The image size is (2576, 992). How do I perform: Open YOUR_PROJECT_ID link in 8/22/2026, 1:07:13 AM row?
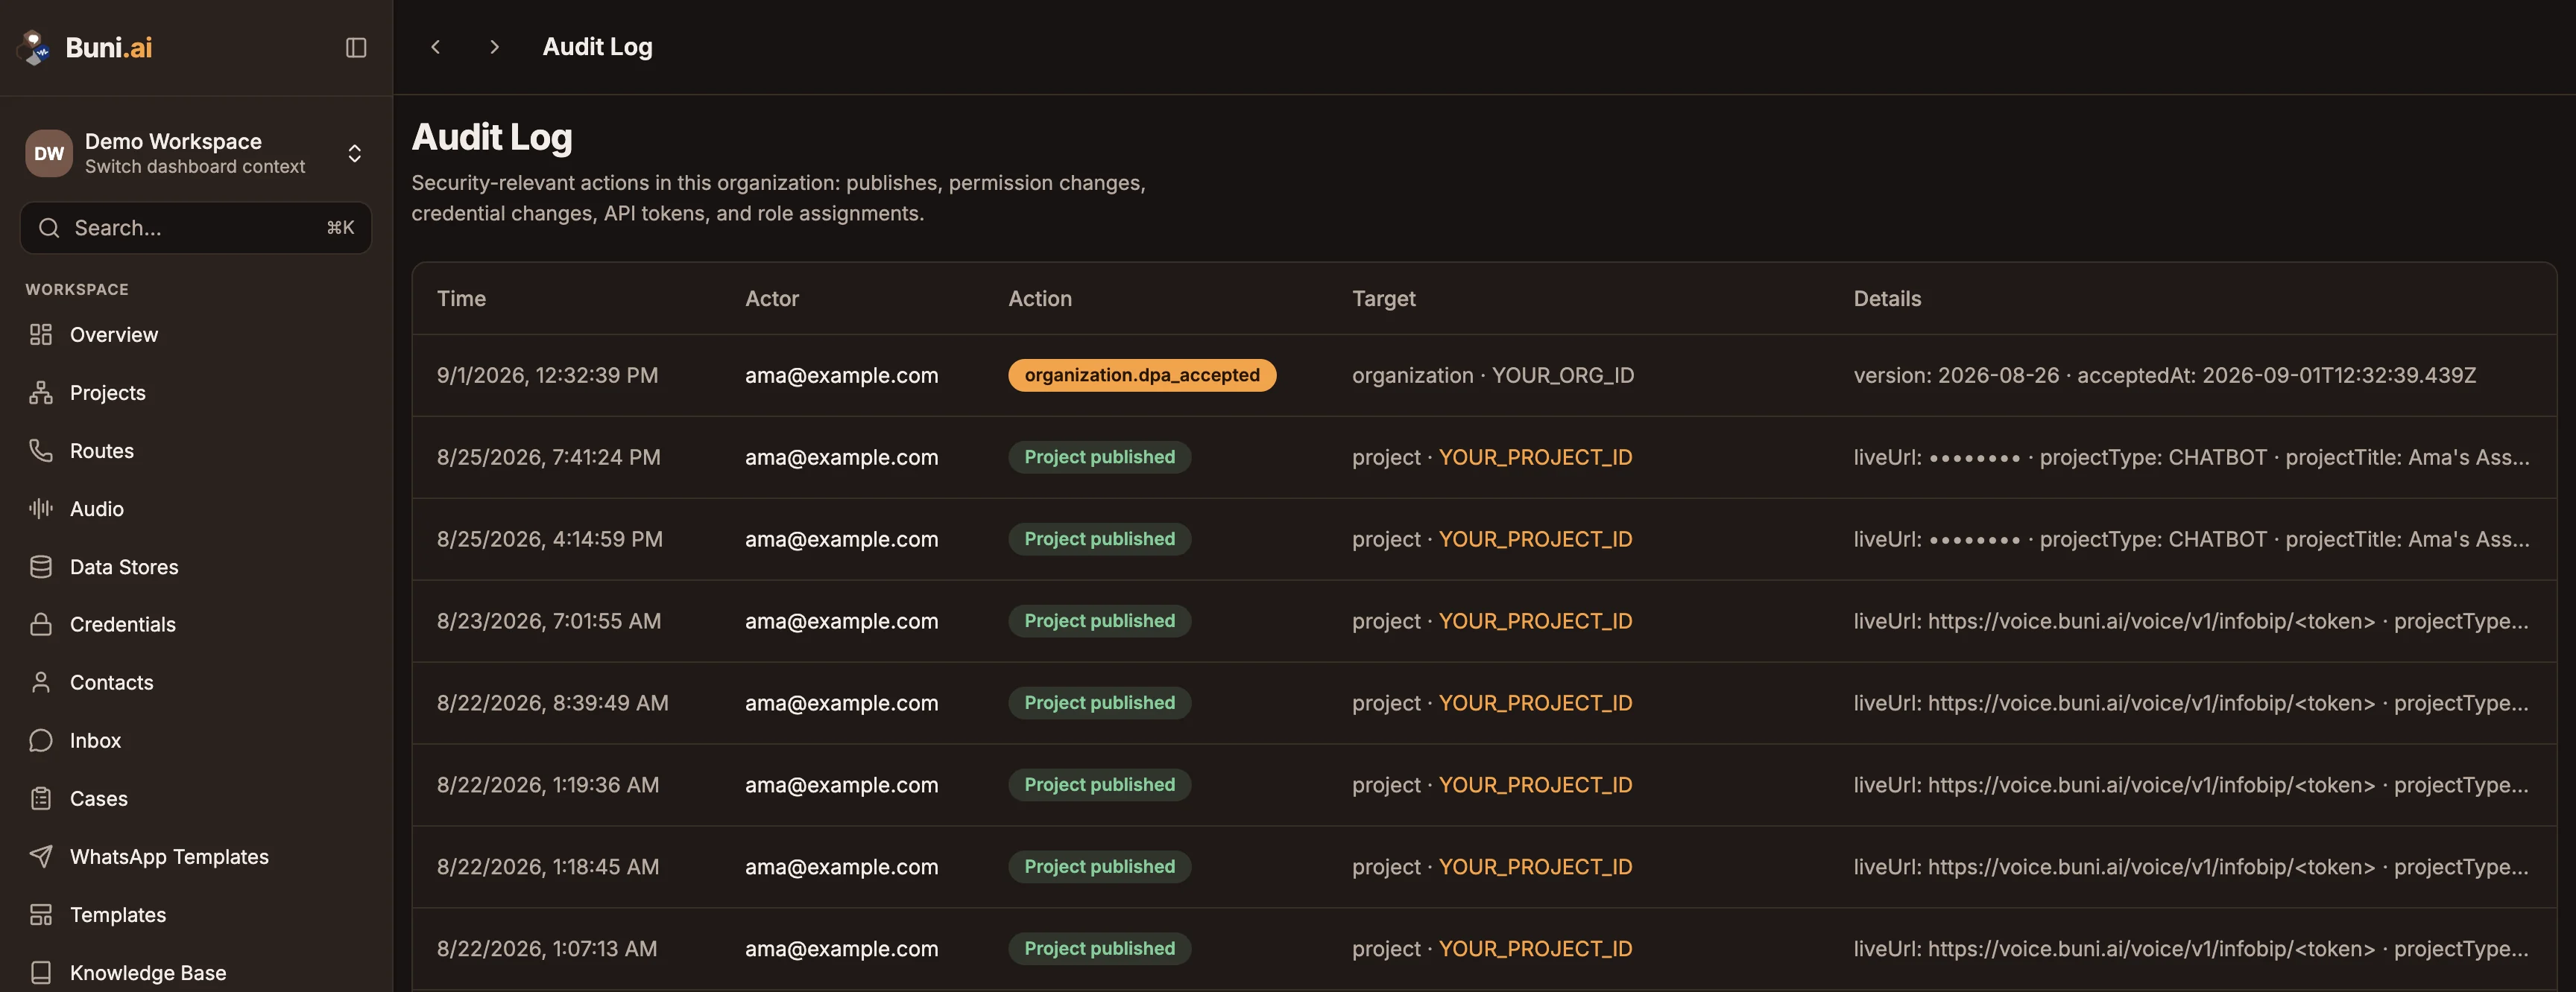tap(1535, 948)
